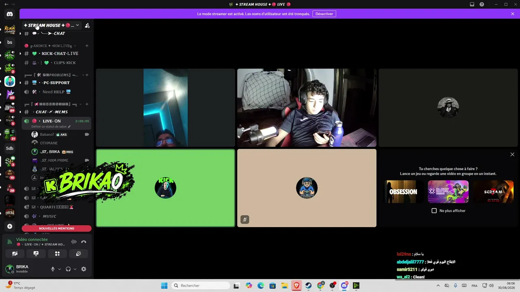Join the MUSIC voice channel
520x292 pixels.
[56, 216]
